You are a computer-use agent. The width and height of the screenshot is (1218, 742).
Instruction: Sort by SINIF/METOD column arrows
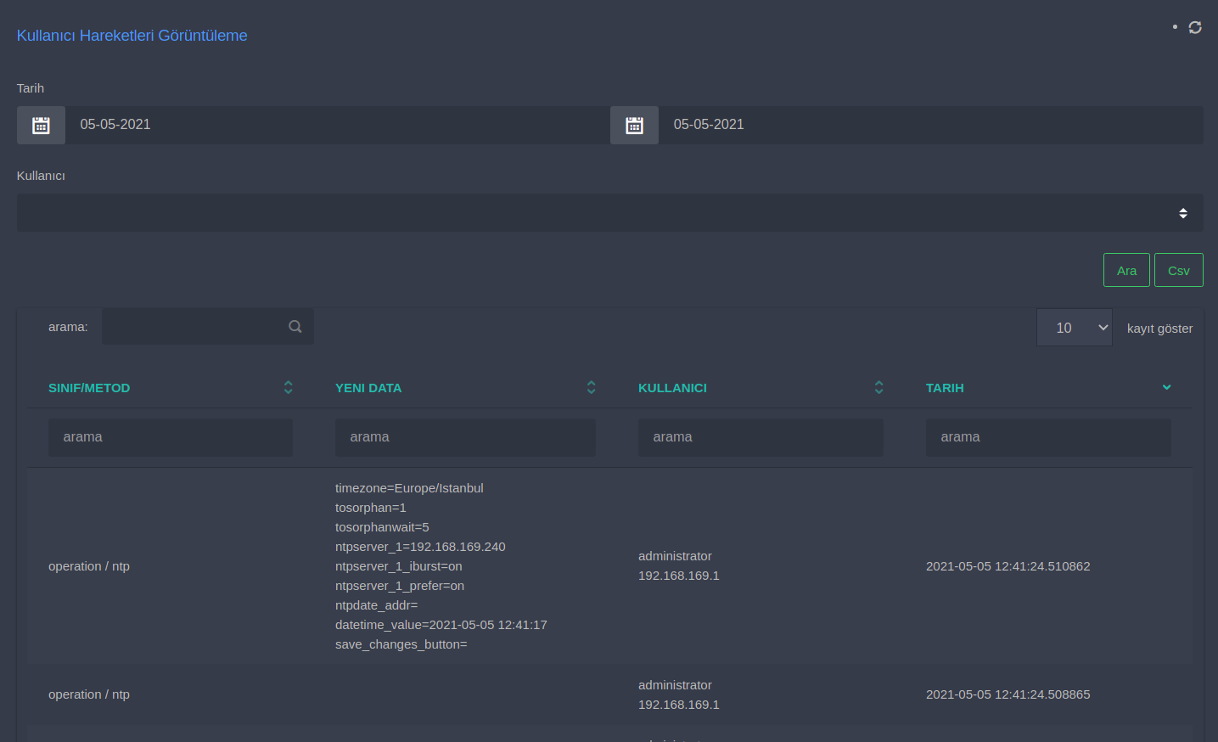point(288,387)
